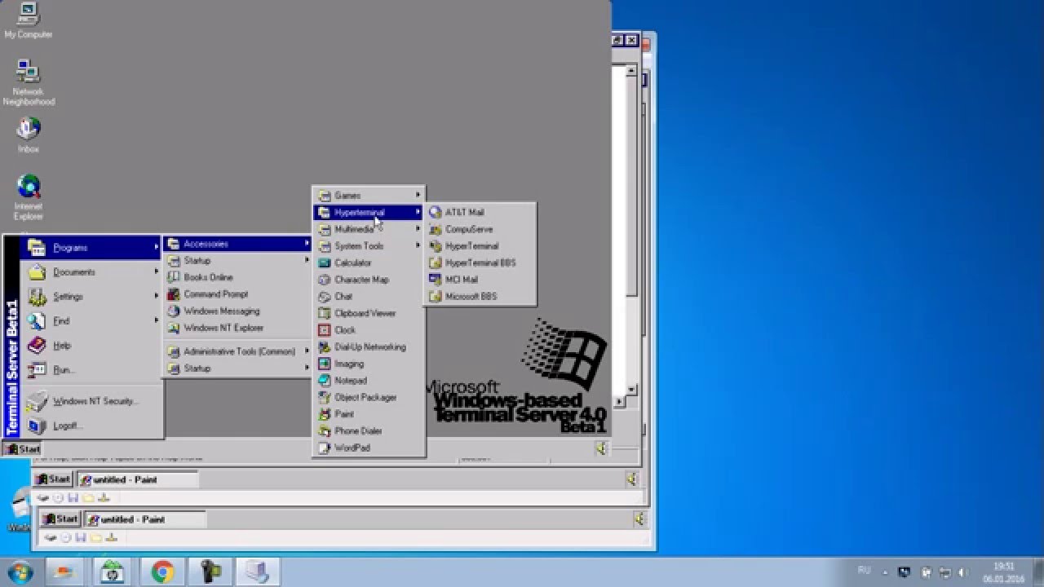Launch Calculator from Accessories menu
The height and width of the screenshot is (587, 1044).
369,263
